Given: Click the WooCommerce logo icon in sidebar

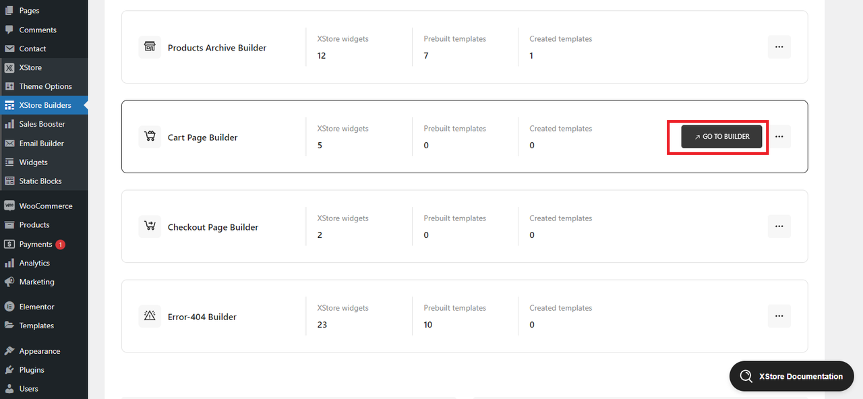Looking at the screenshot, I should [9, 206].
